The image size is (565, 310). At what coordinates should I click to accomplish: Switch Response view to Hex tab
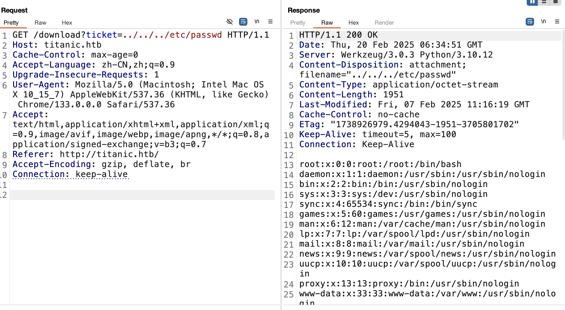(354, 23)
